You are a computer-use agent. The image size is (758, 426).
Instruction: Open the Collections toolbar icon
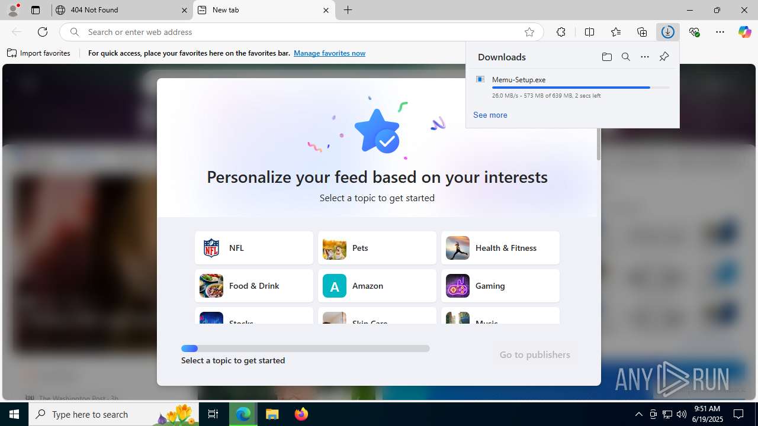click(x=642, y=32)
